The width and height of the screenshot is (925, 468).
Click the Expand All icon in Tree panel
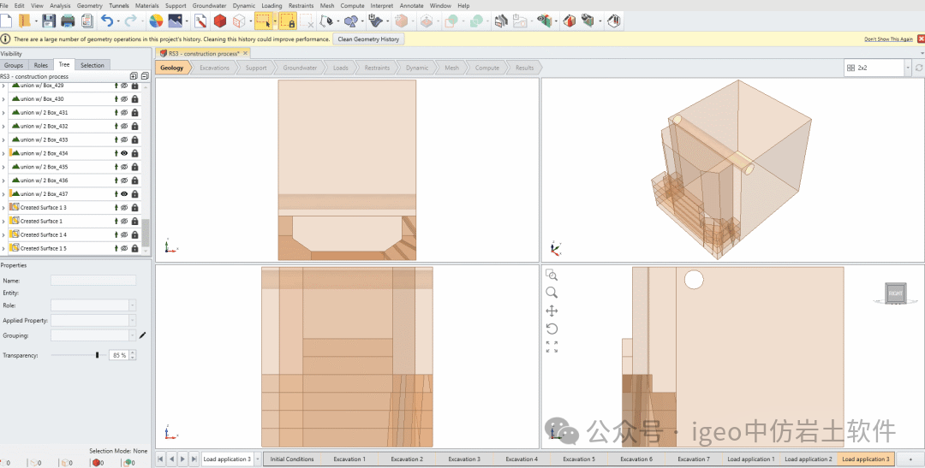point(133,76)
